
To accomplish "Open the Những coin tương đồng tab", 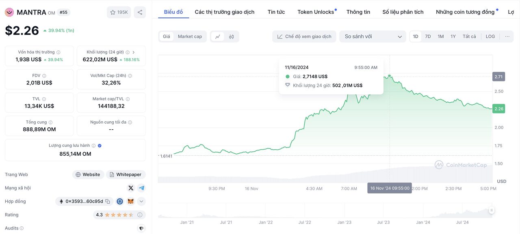I will [x=465, y=12].
